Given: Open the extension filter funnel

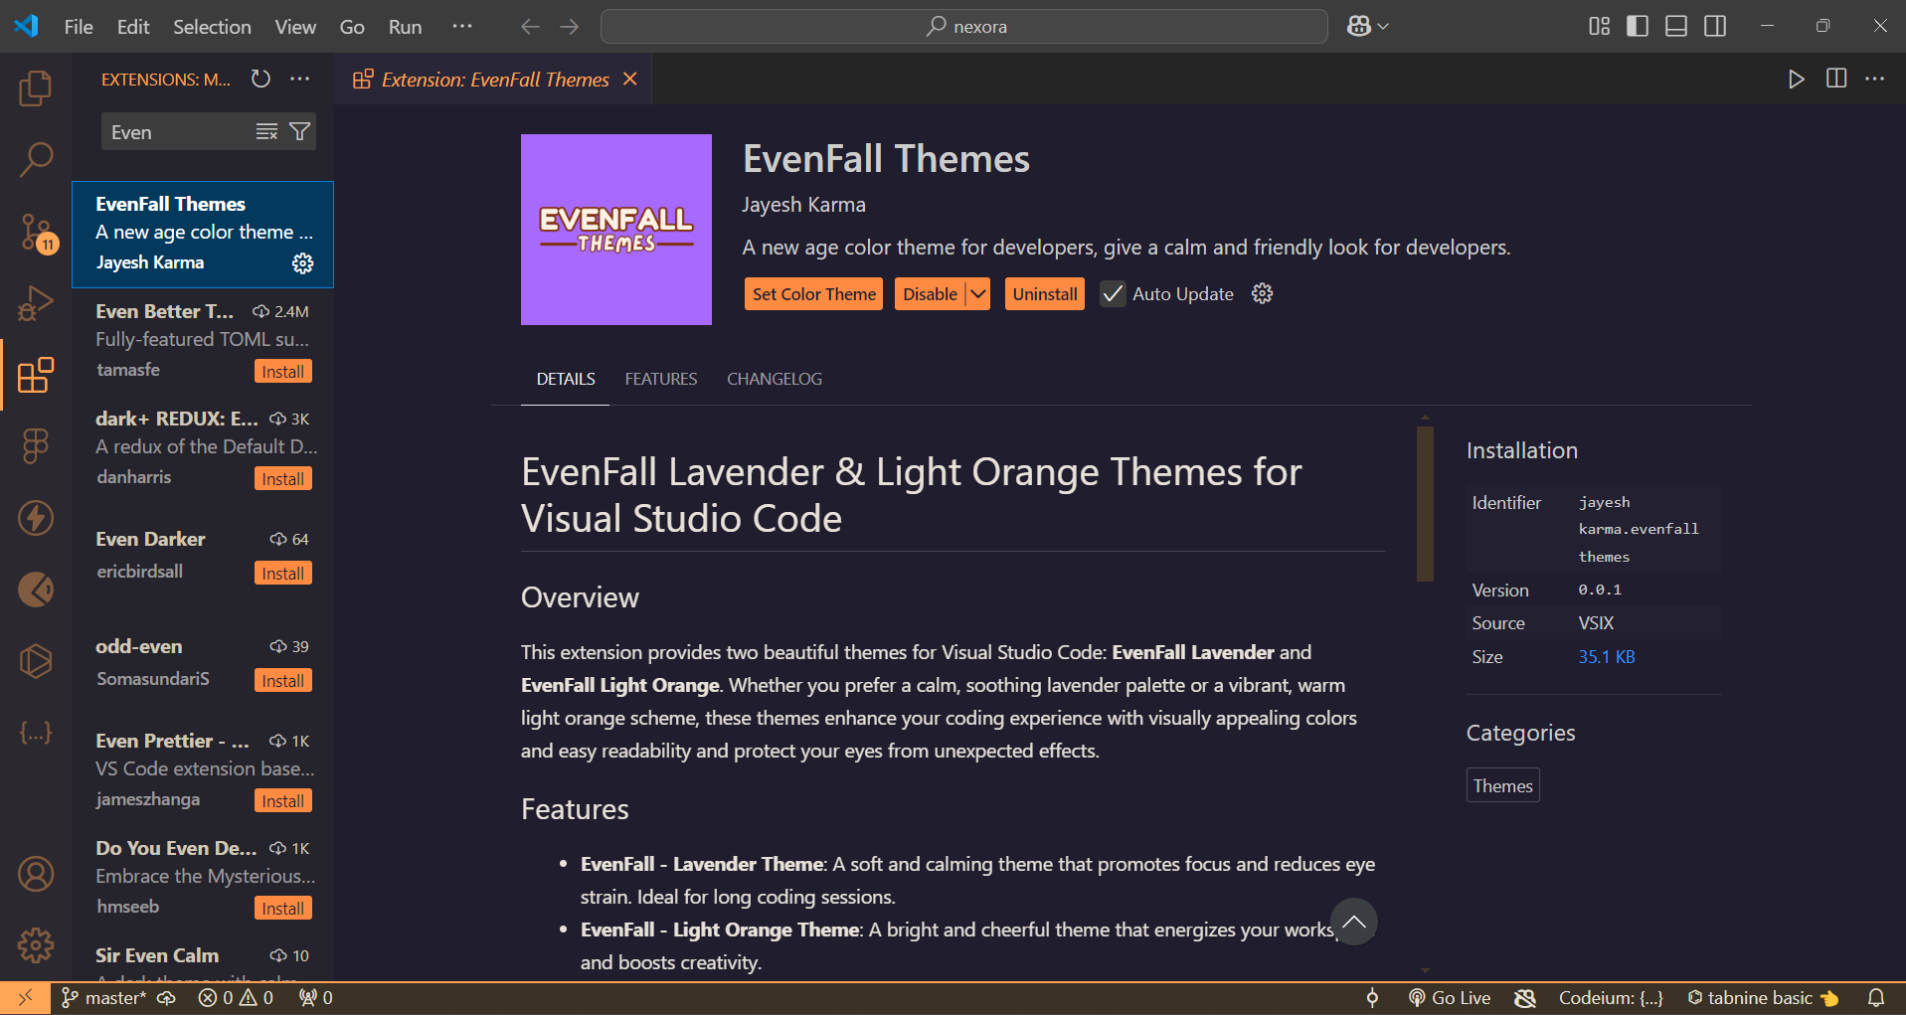Looking at the screenshot, I should pyautogui.click(x=299, y=131).
